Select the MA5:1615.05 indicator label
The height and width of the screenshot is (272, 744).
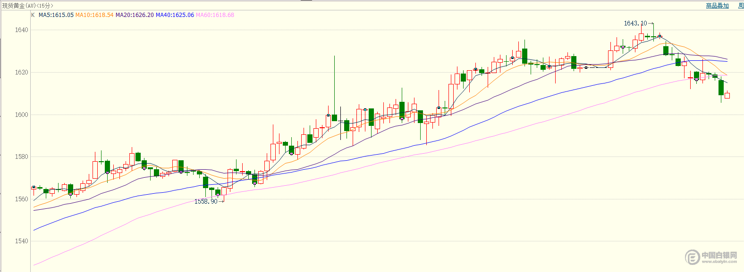coord(56,15)
